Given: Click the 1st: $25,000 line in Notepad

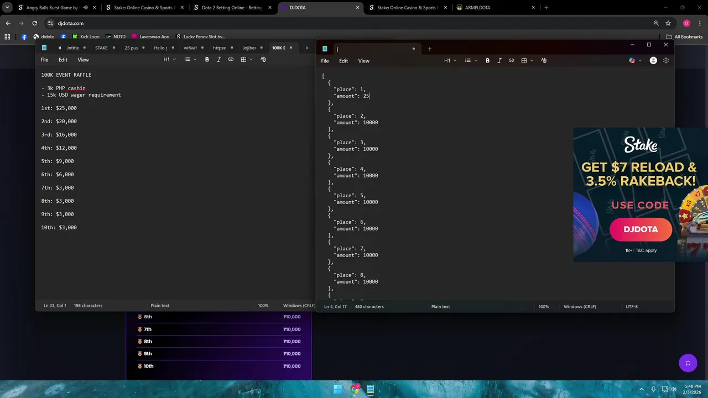Looking at the screenshot, I should 59,108.
